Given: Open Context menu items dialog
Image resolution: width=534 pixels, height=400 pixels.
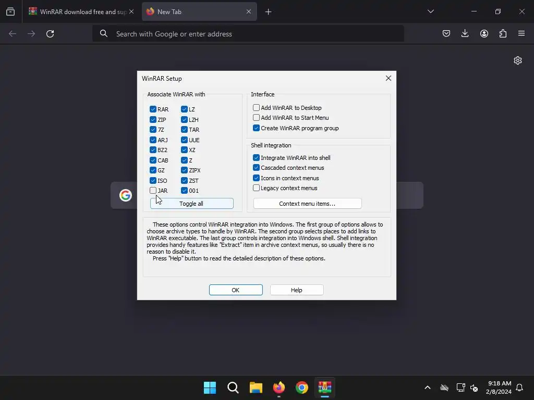Looking at the screenshot, I should [x=308, y=204].
